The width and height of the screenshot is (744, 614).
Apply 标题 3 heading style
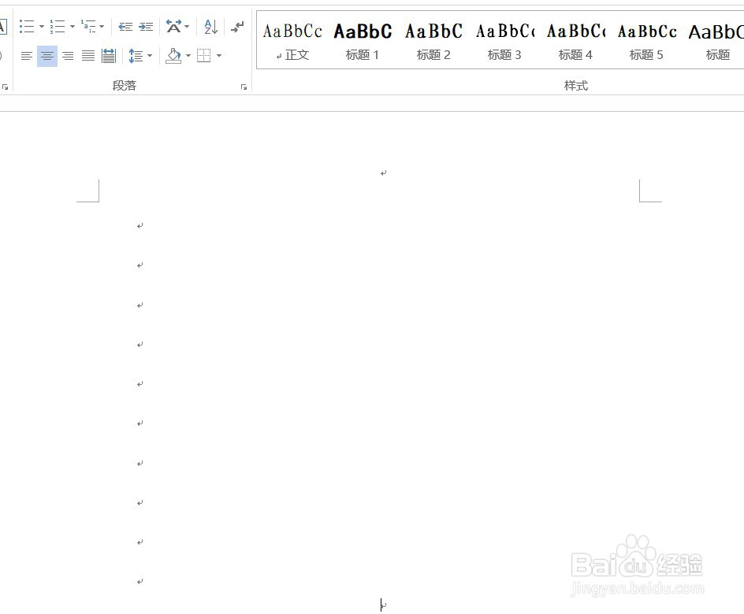pos(505,42)
